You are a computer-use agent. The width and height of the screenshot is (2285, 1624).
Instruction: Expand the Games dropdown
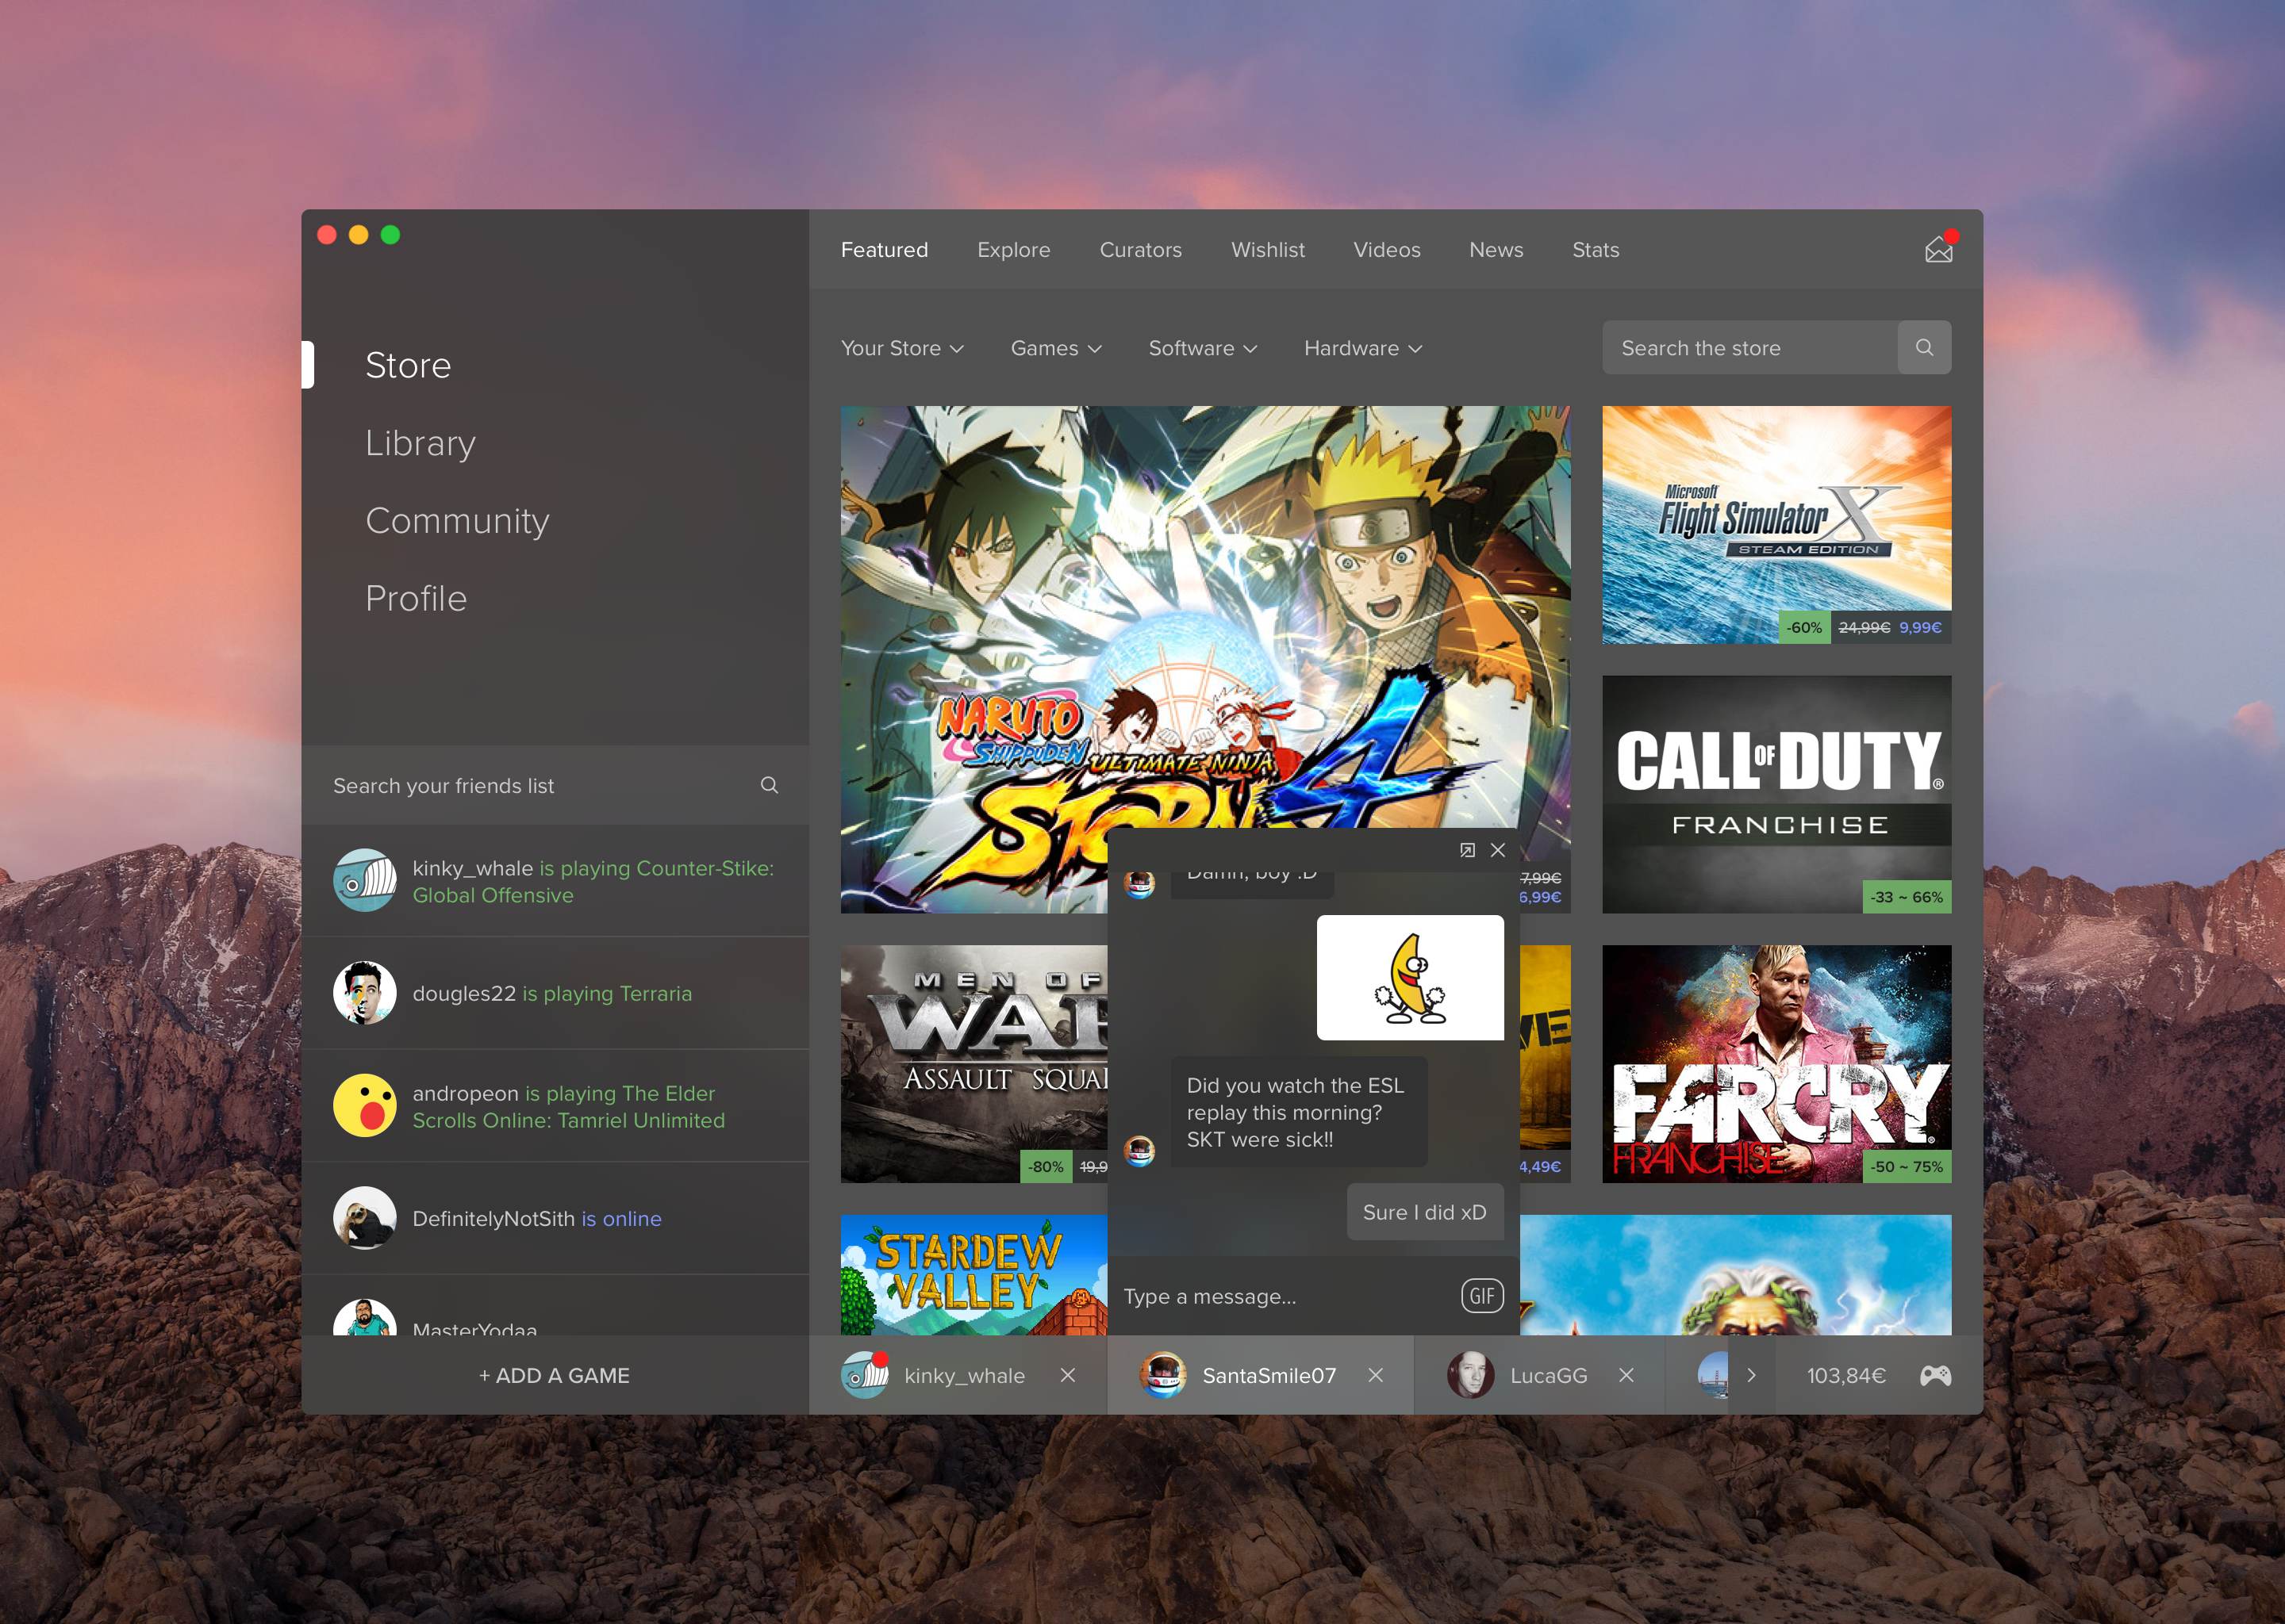coord(1055,348)
